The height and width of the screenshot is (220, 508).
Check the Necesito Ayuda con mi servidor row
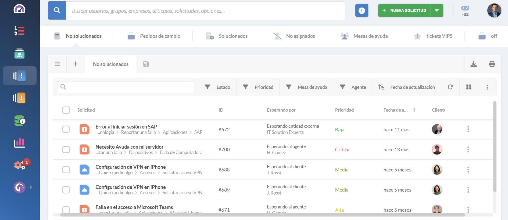[x=66, y=149]
